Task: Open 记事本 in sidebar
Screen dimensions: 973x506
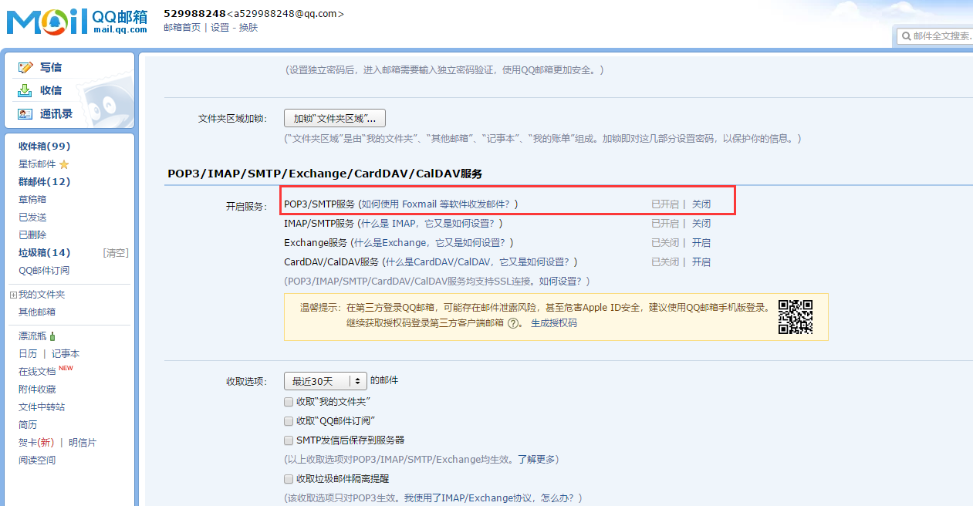Action: coord(66,354)
